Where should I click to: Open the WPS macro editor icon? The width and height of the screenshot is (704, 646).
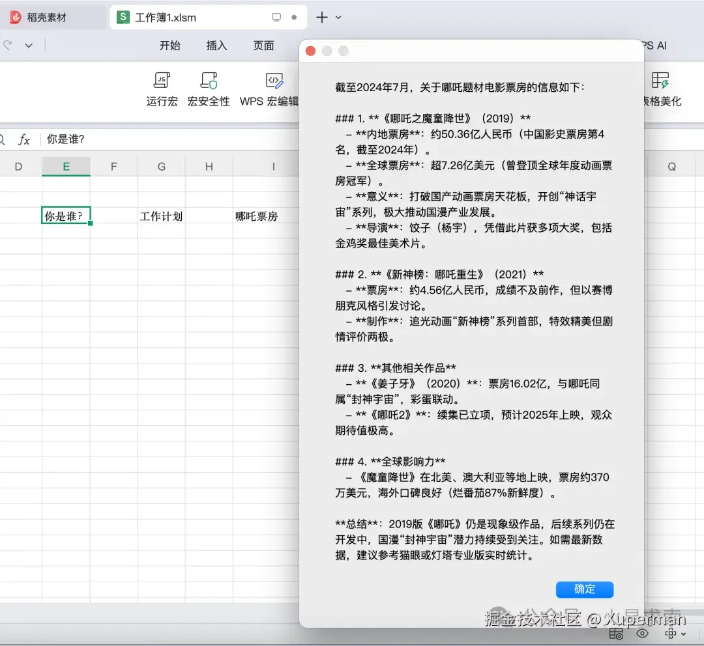point(274,81)
